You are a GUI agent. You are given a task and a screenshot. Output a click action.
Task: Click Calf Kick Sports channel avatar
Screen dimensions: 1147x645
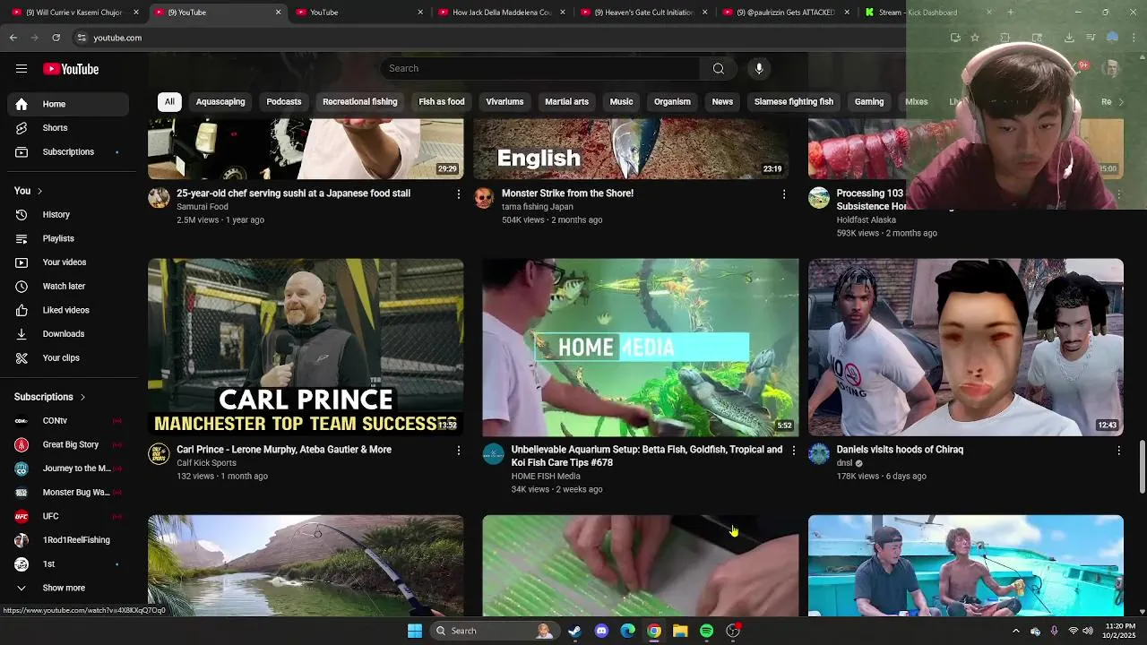point(159,454)
